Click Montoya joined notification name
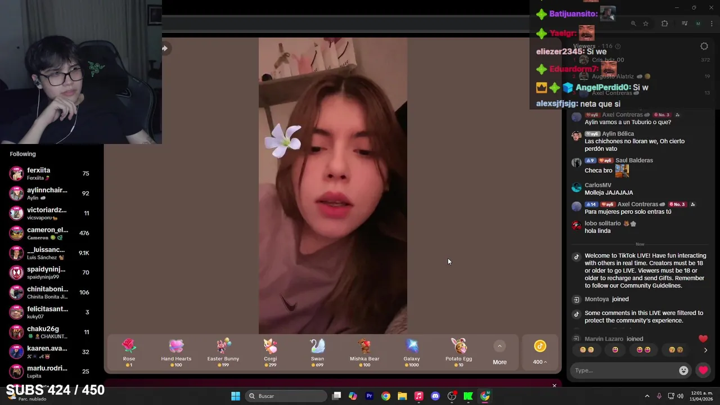 pyautogui.click(x=597, y=299)
